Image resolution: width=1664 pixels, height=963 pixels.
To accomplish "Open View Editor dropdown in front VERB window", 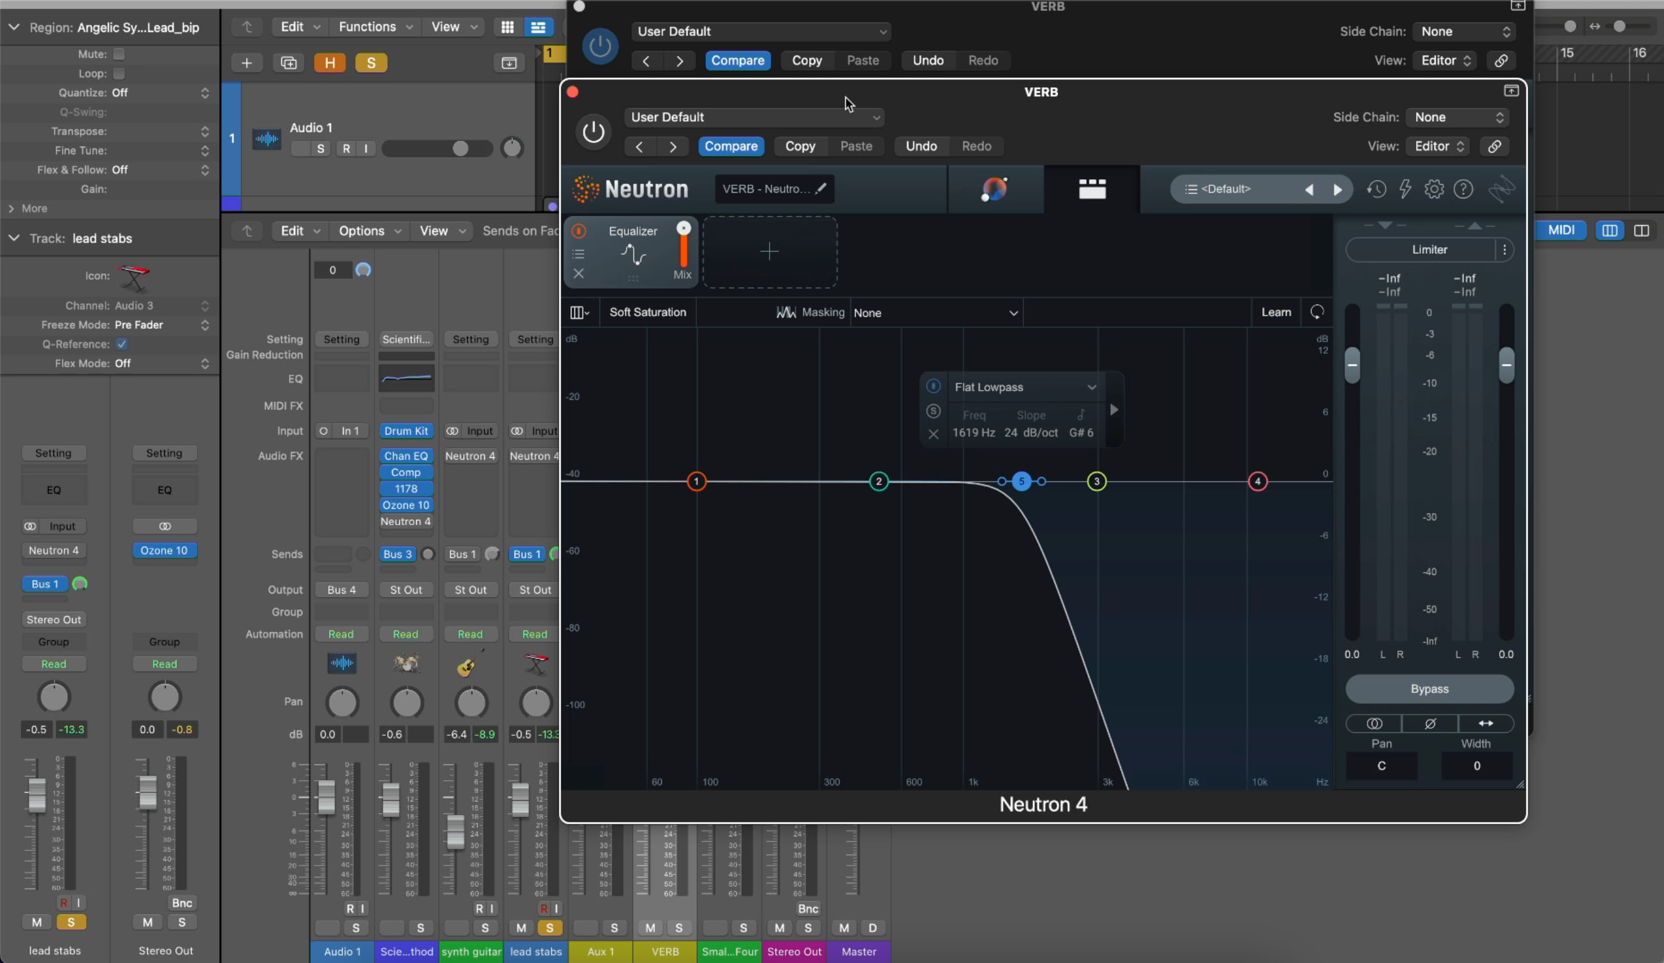I will (1438, 146).
